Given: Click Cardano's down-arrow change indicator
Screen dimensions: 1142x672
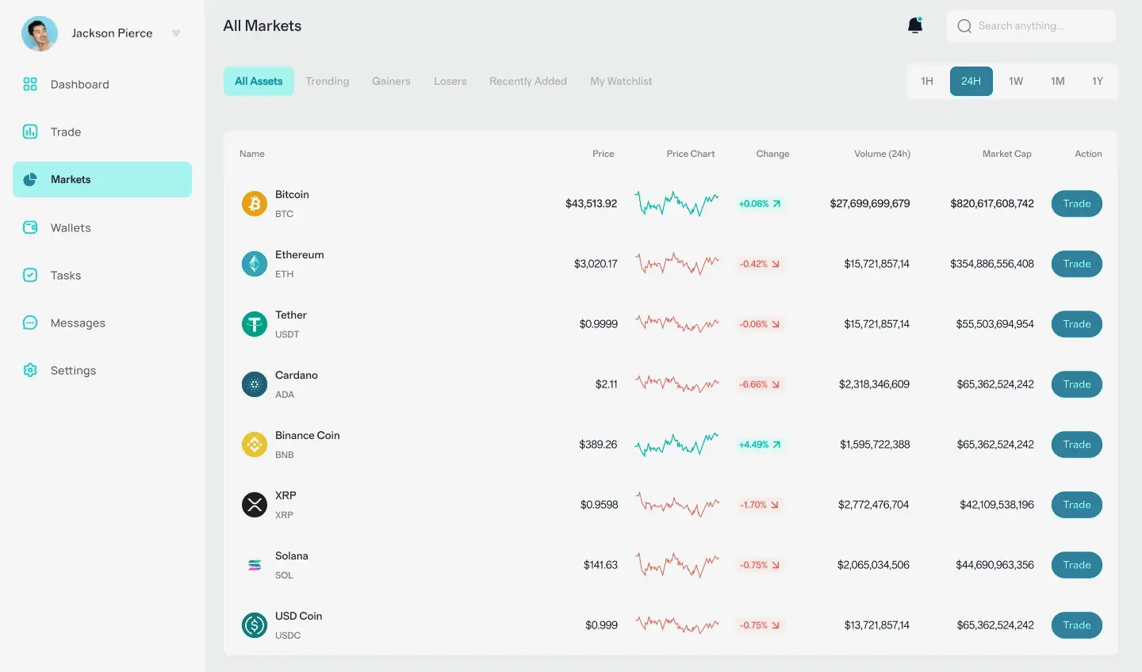Looking at the screenshot, I should (x=776, y=384).
